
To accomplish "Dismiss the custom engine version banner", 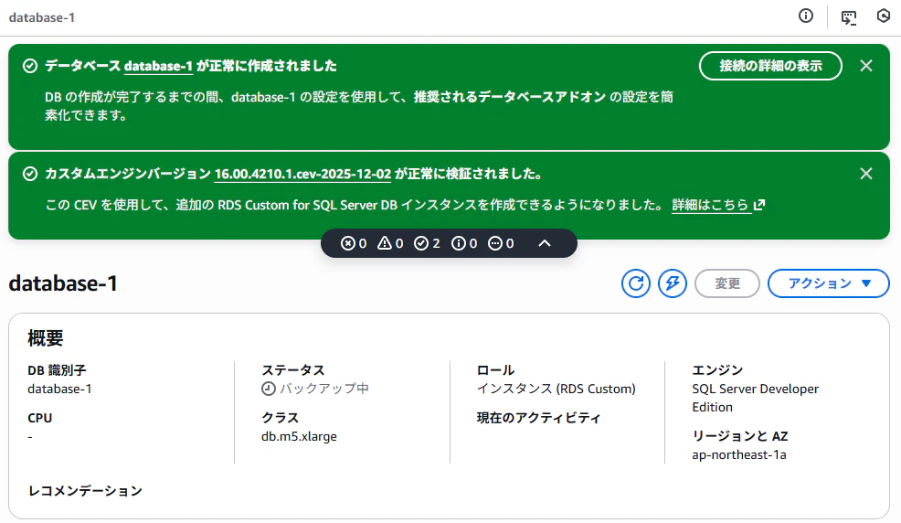I will tap(866, 174).
